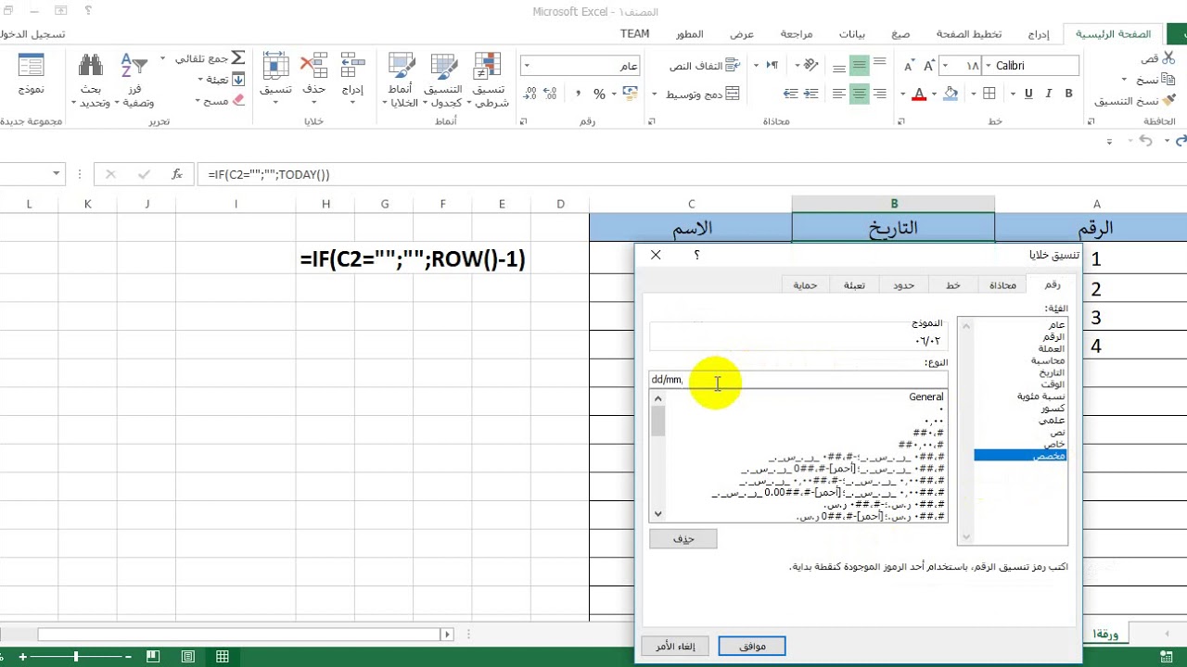Open Conditional Formatting (تنسيق شرطي) icon

pyautogui.click(x=488, y=66)
